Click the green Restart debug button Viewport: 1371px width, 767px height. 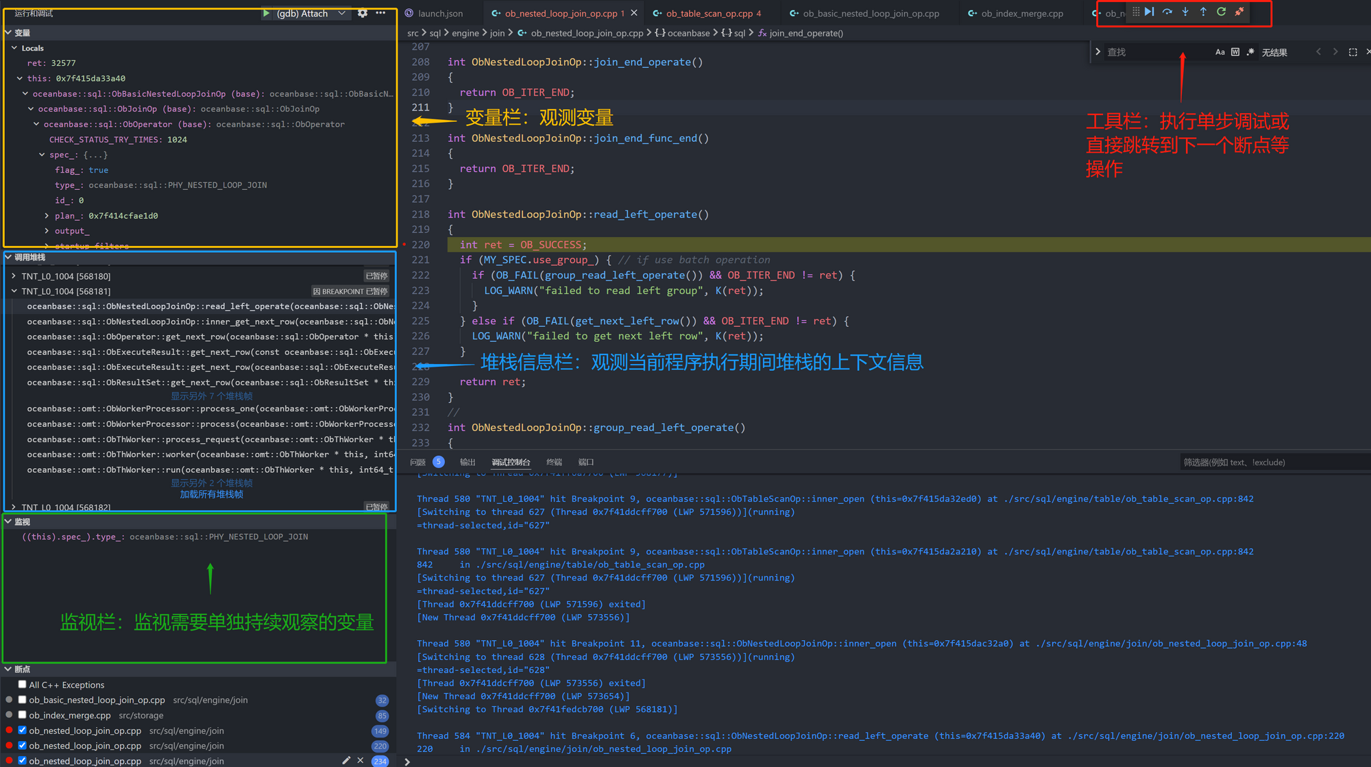1221,12
